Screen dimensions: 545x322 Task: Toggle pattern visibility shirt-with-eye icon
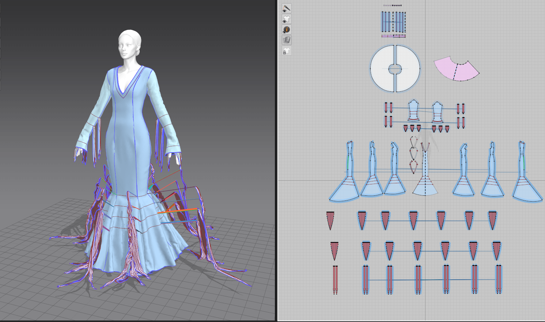coord(286,19)
